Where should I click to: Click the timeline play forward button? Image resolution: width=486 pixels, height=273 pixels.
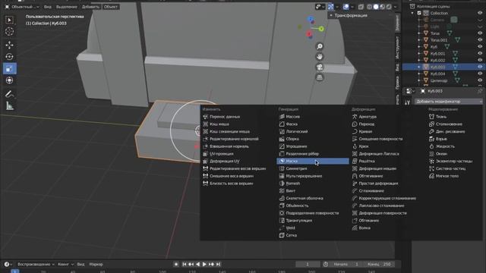(204, 265)
